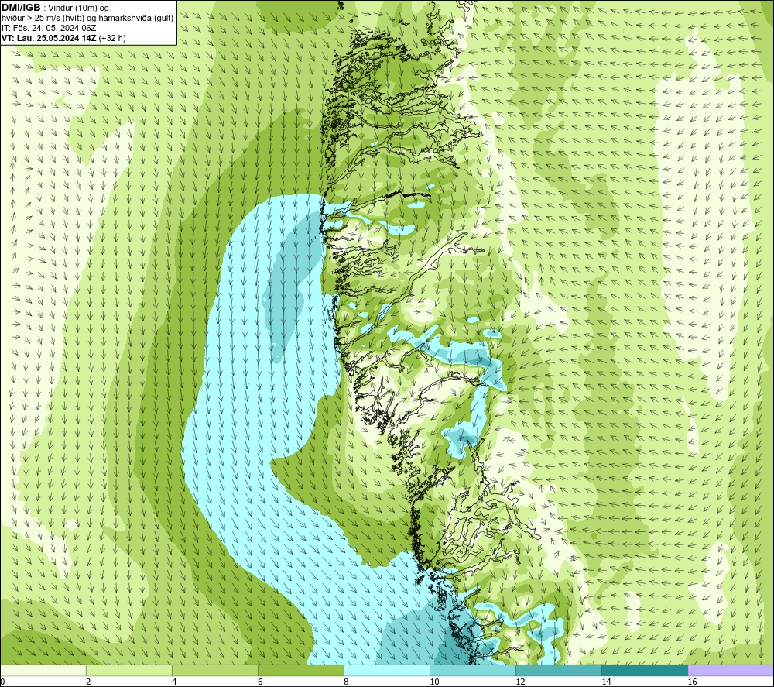Click the scale label "6"
Viewport: 774px width, 687px height.
260,682
